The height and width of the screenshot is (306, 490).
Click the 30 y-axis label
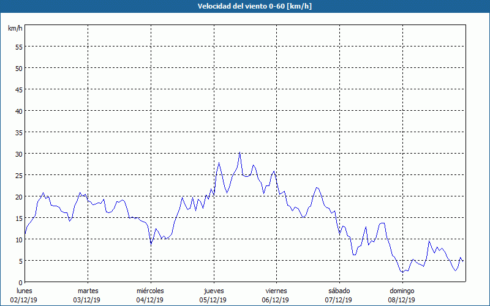(19, 154)
